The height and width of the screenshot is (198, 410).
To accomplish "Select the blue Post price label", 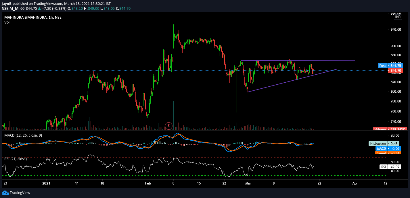I will [390, 65].
